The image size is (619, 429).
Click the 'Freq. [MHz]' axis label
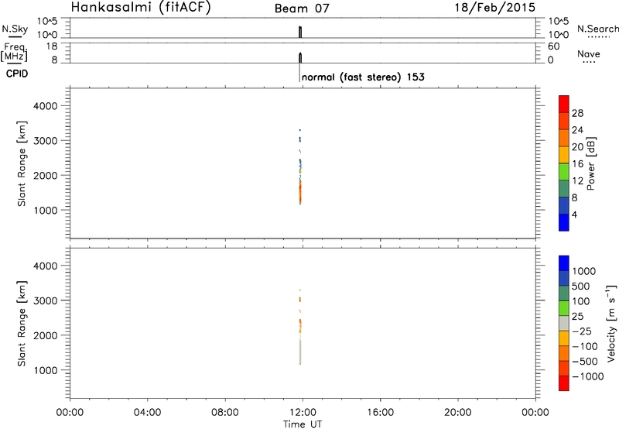[x=15, y=52]
